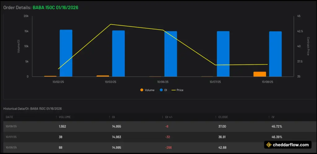The width and height of the screenshot is (317, 154).
Task: Click the 37.5 right axis label
Action: [300, 62]
